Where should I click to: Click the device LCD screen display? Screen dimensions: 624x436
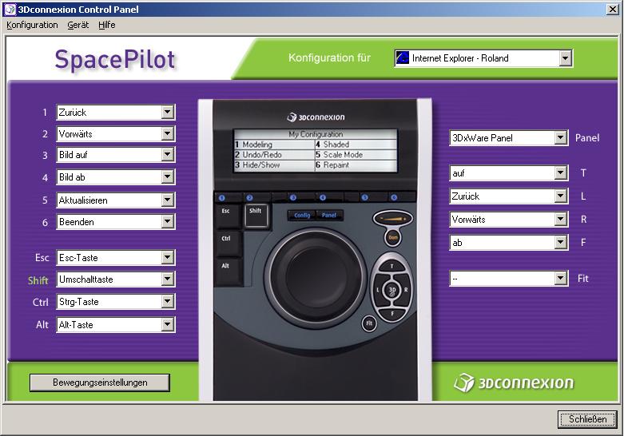pyautogui.click(x=316, y=150)
